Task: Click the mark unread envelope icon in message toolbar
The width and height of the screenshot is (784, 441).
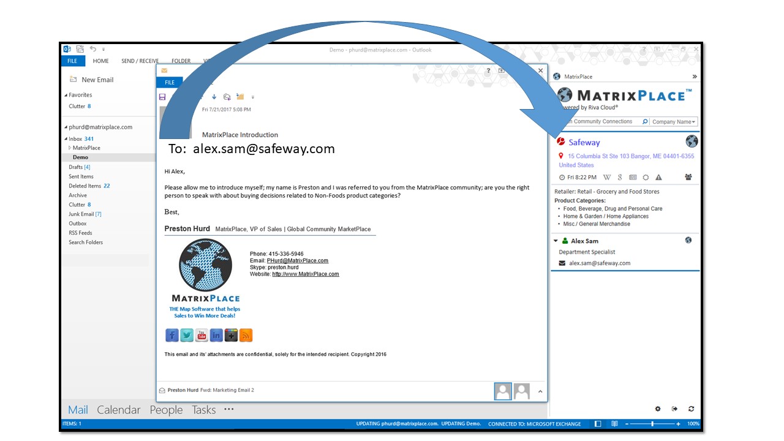Action: tap(227, 97)
